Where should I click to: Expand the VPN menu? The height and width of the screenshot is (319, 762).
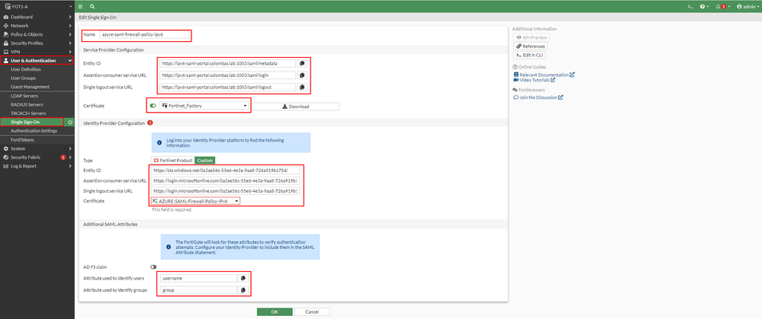tap(37, 52)
